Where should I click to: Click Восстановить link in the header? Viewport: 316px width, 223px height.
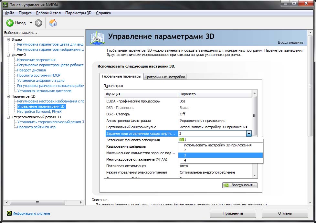point(290,42)
